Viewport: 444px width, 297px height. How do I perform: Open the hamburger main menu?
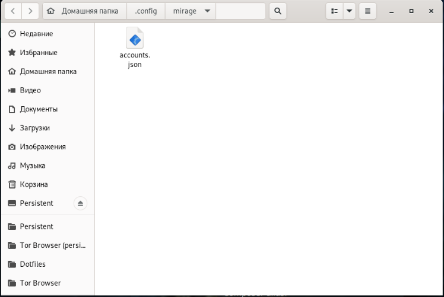point(367,11)
